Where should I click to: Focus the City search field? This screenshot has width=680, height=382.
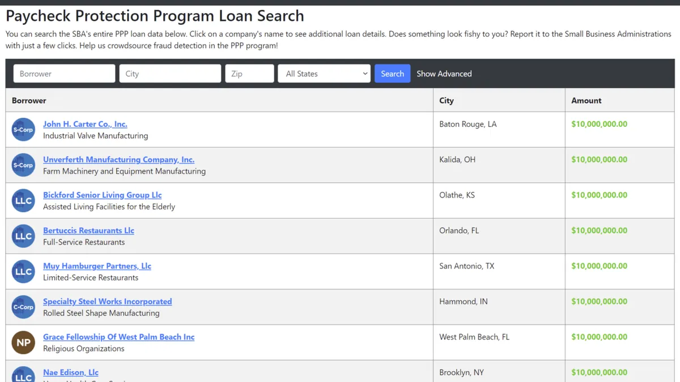(x=170, y=74)
